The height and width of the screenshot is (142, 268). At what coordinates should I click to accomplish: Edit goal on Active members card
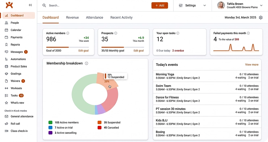(x=84, y=51)
